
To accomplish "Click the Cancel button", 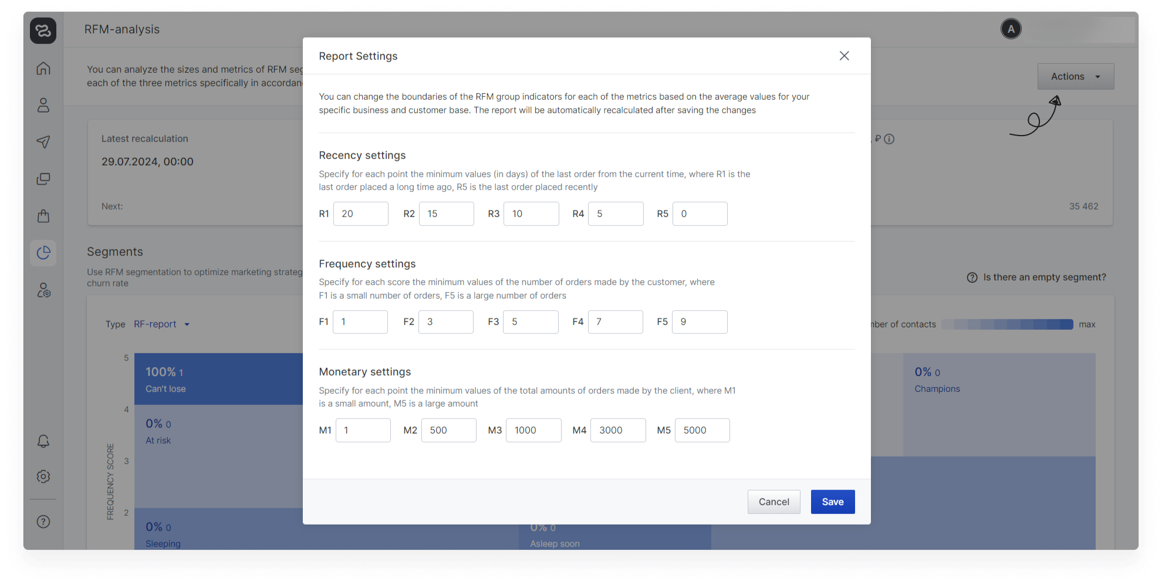I will [x=773, y=502].
